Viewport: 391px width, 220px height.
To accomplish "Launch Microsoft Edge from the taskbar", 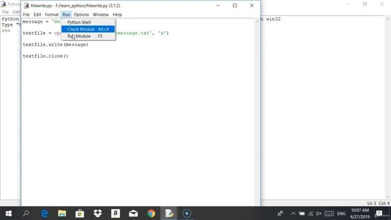I will click(x=45, y=213).
